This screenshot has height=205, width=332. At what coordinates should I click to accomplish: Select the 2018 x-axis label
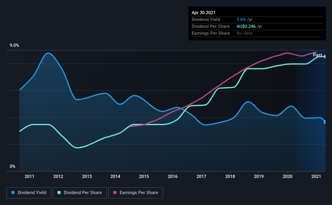tap(230, 176)
